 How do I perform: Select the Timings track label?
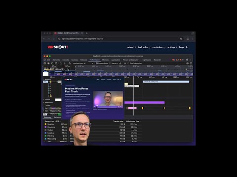[47, 105]
